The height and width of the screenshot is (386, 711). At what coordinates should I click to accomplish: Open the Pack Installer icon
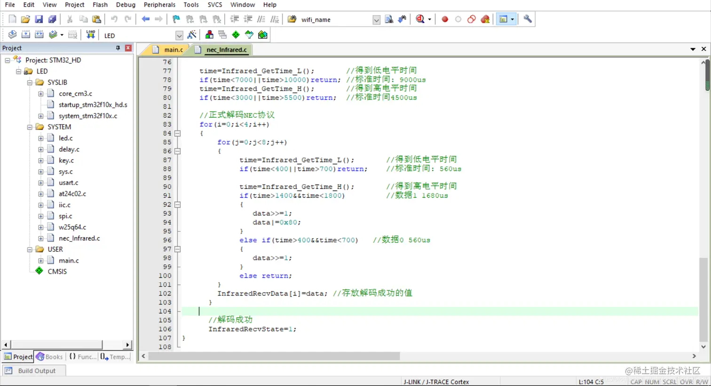(x=262, y=35)
